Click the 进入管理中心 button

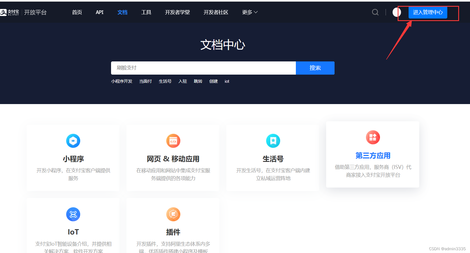(428, 12)
